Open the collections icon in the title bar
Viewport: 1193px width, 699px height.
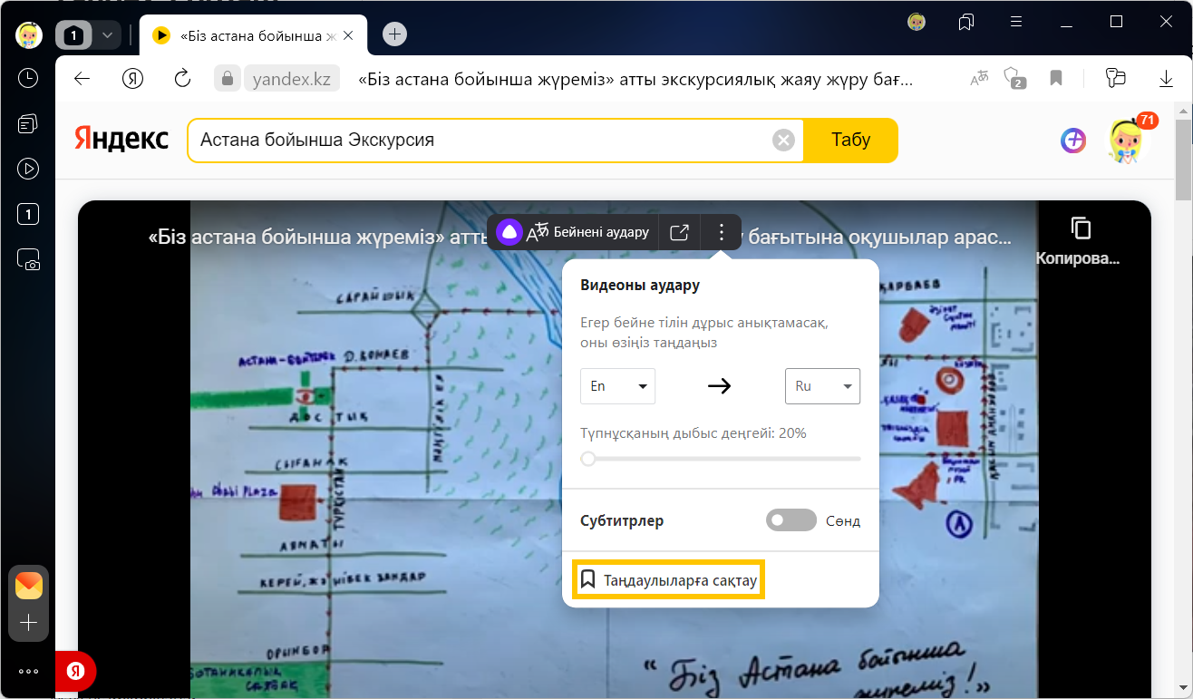tap(966, 21)
